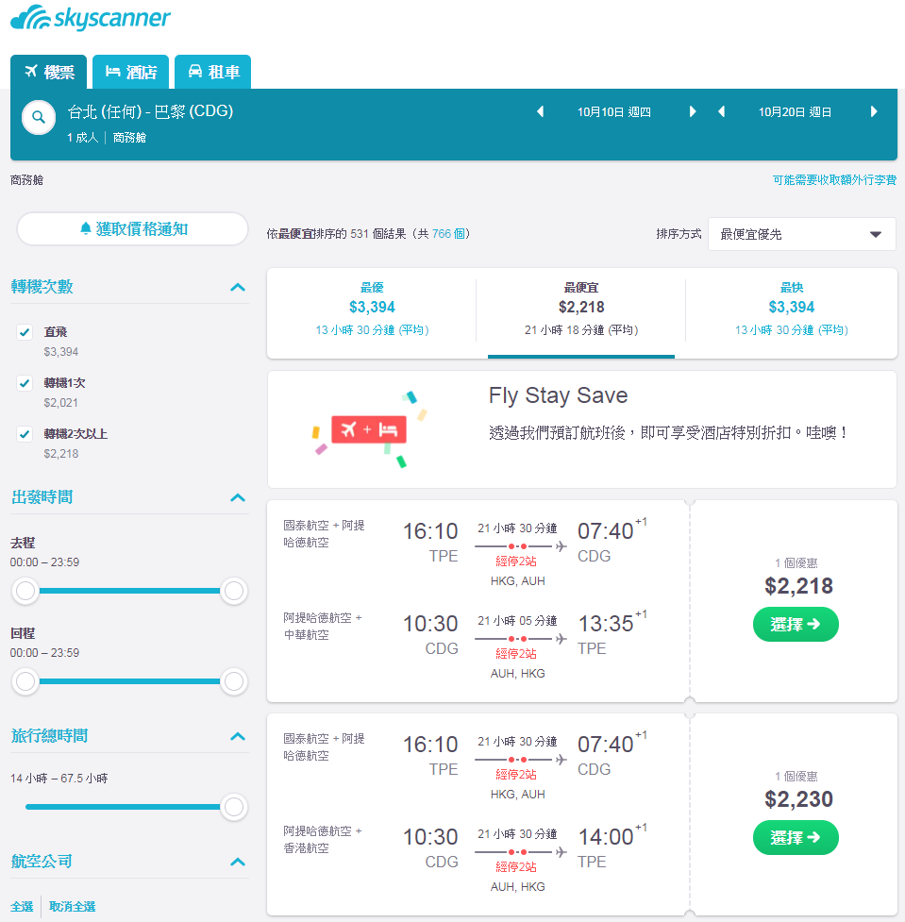
Task: Click the 14:00 arrival time at TPE
Action: pyautogui.click(x=606, y=837)
